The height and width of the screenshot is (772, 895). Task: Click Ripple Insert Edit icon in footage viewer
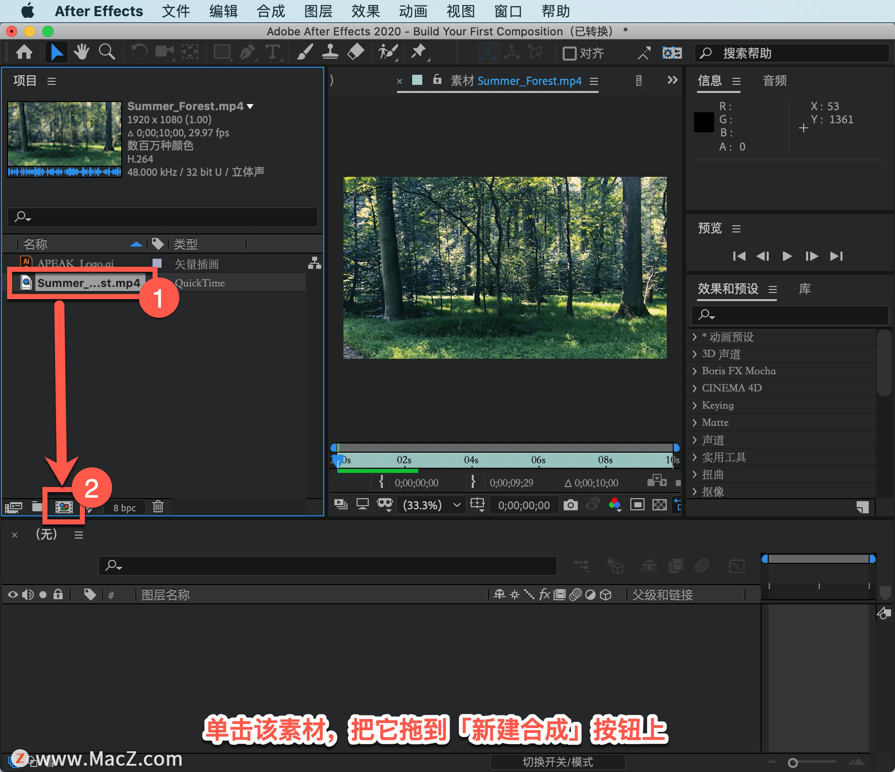click(x=657, y=480)
